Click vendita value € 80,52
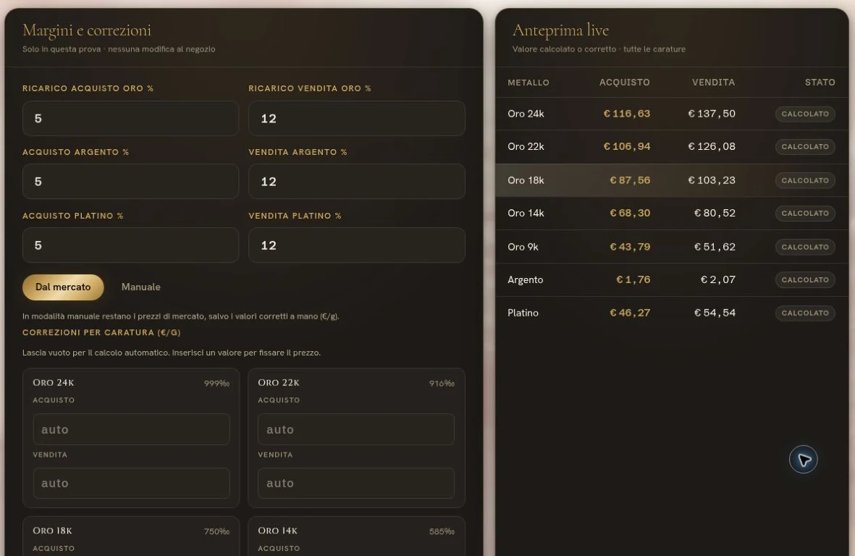This screenshot has width=855, height=556. (x=715, y=213)
